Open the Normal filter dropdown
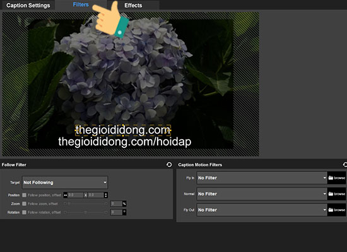This screenshot has width=347, height=252. pyautogui.click(x=262, y=194)
